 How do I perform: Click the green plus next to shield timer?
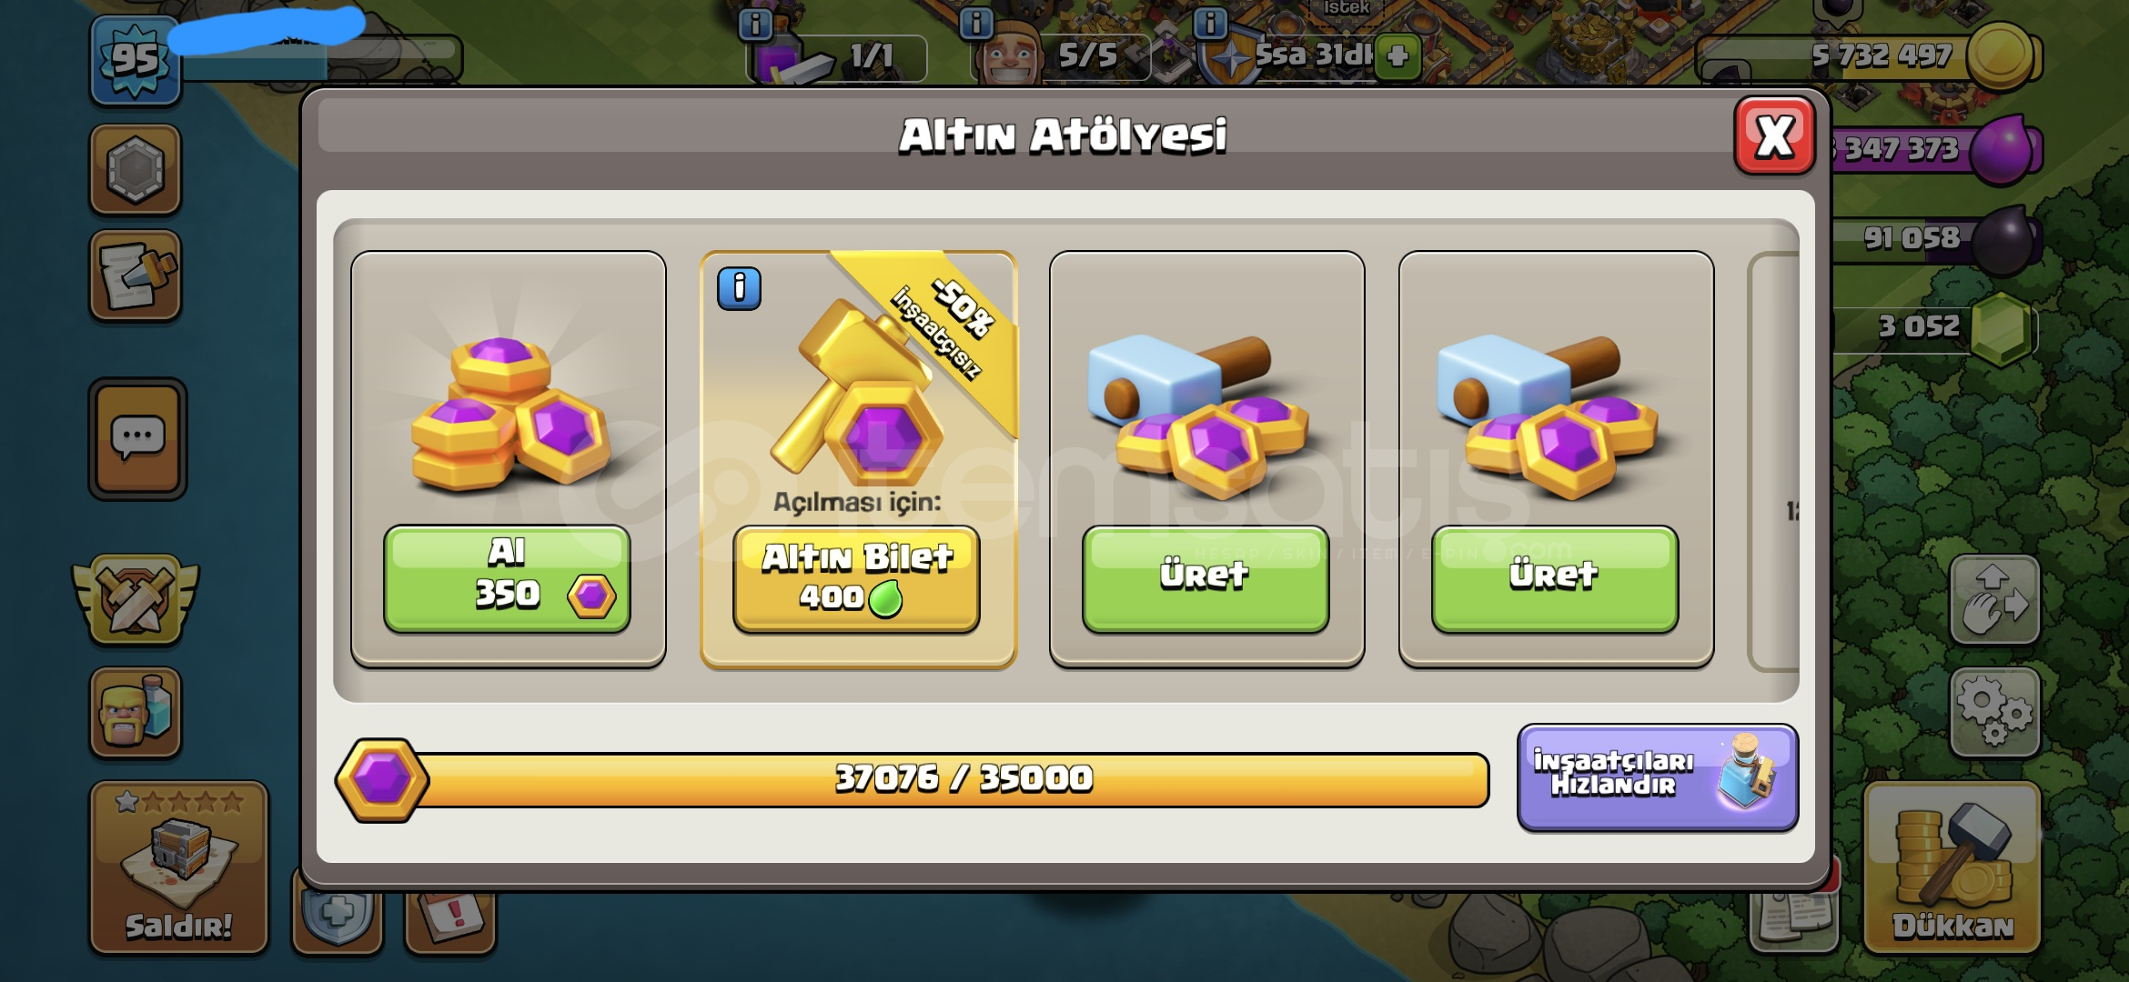coord(1397,56)
